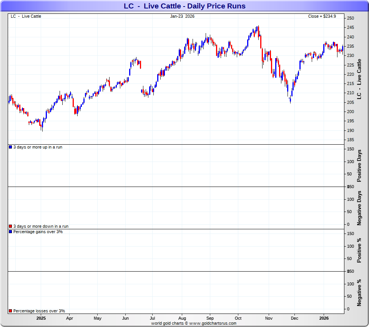369x327 pixels.
Task: Click the '195' price axis tick
Action: pyautogui.click(x=351, y=121)
